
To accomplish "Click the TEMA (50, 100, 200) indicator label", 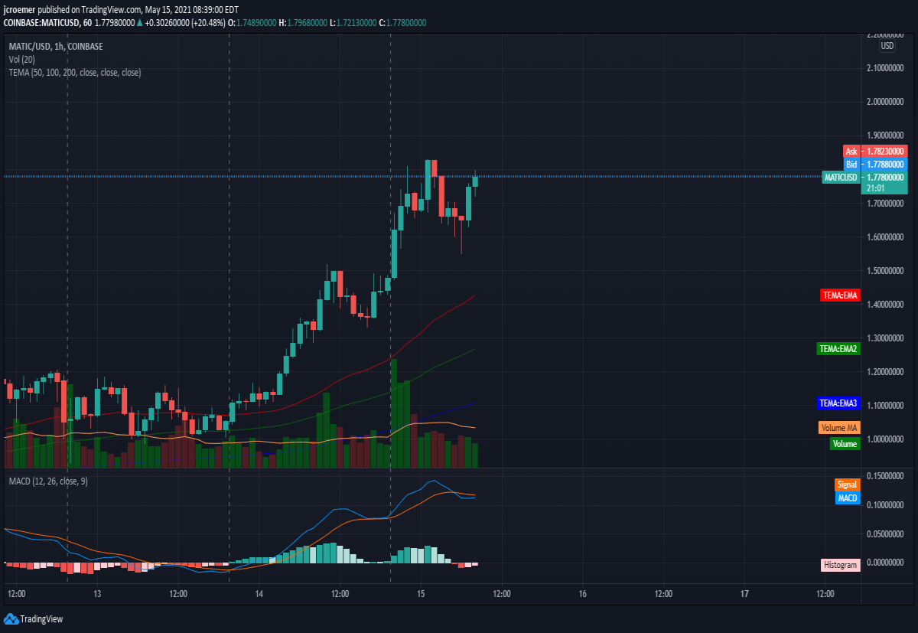I will pyautogui.click(x=75, y=73).
